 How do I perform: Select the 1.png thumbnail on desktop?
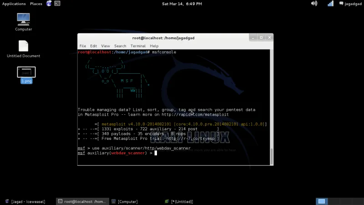click(26, 75)
